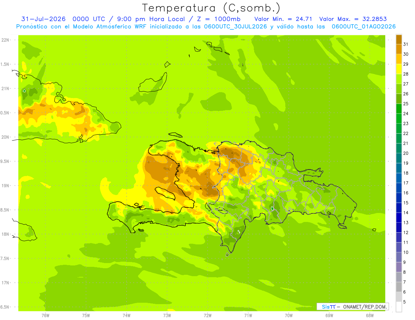Click the longitude axis label "70W"

(x=289, y=315)
